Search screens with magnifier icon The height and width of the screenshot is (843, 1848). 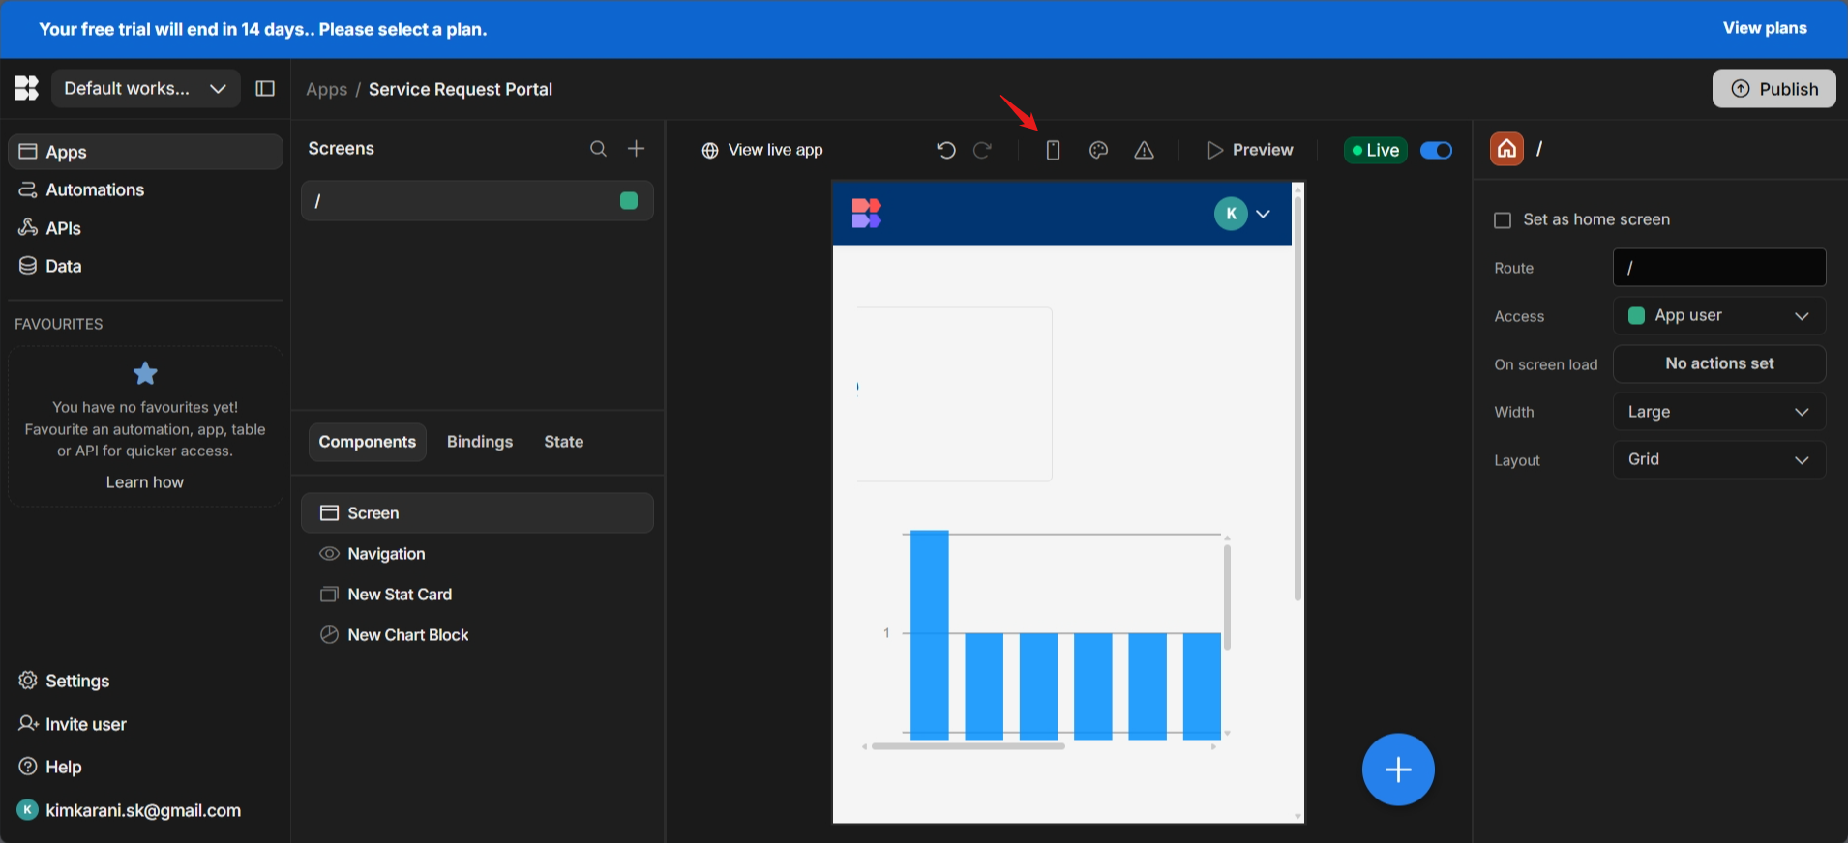coord(599,149)
